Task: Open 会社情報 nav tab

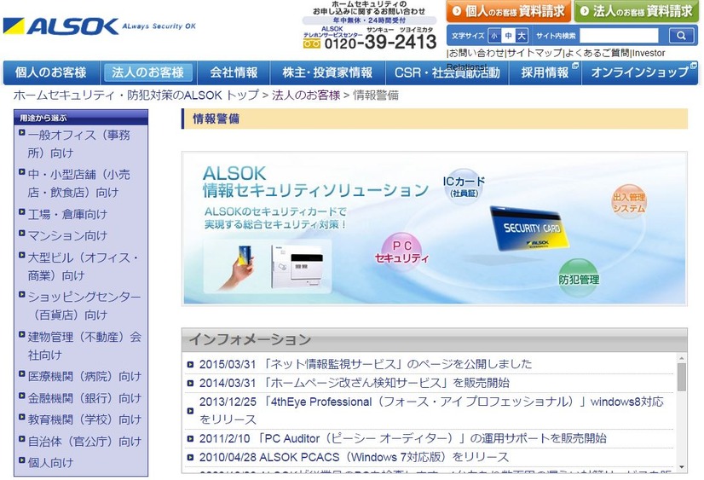Action: click(234, 72)
